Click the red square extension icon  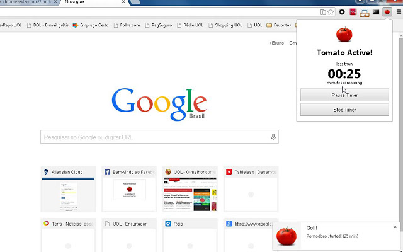[x=353, y=12]
